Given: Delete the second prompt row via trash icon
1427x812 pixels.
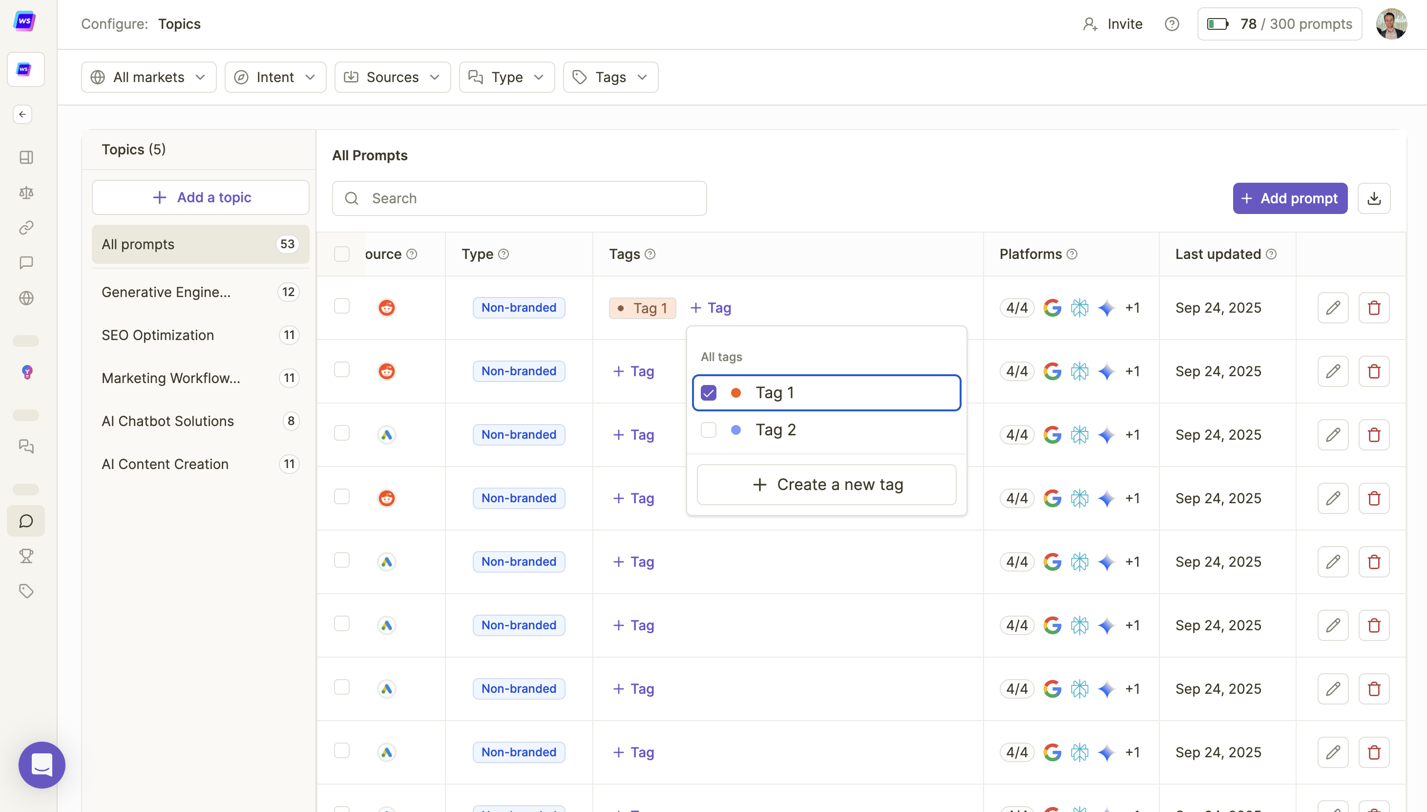Looking at the screenshot, I should point(1373,371).
